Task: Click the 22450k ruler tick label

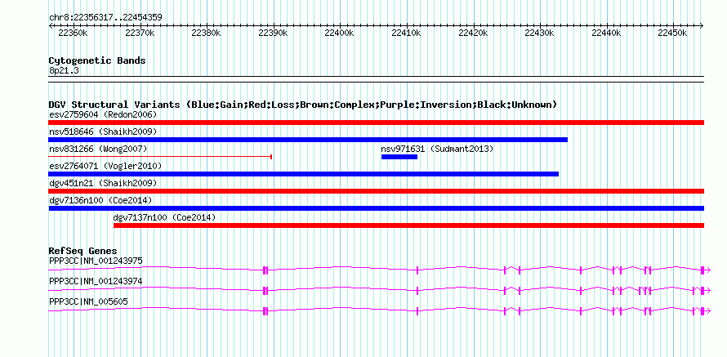Action: tap(673, 33)
